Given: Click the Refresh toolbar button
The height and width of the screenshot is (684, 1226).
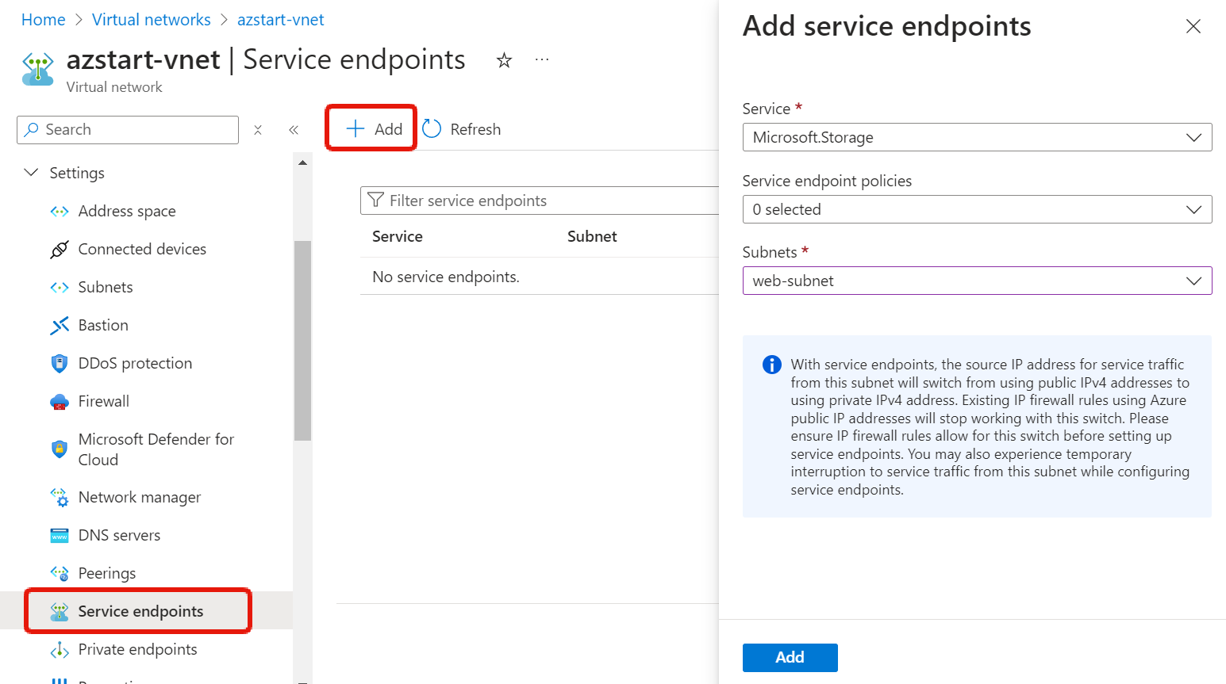Looking at the screenshot, I should tap(462, 129).
